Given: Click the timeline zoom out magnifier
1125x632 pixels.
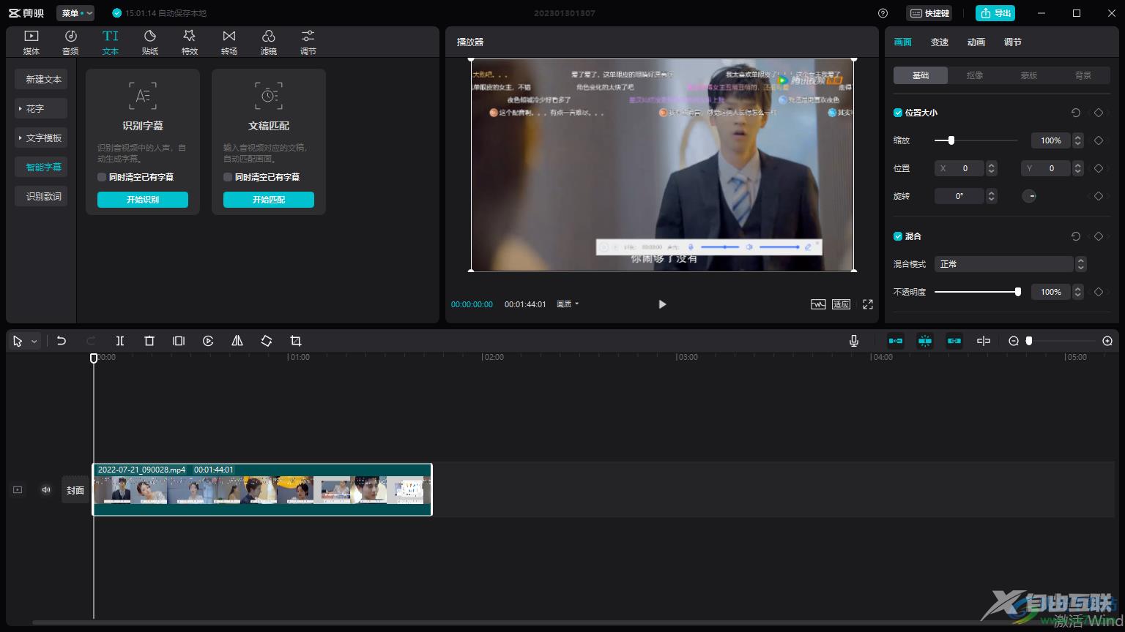Looking at the screenshot, I should point(1014,341).
